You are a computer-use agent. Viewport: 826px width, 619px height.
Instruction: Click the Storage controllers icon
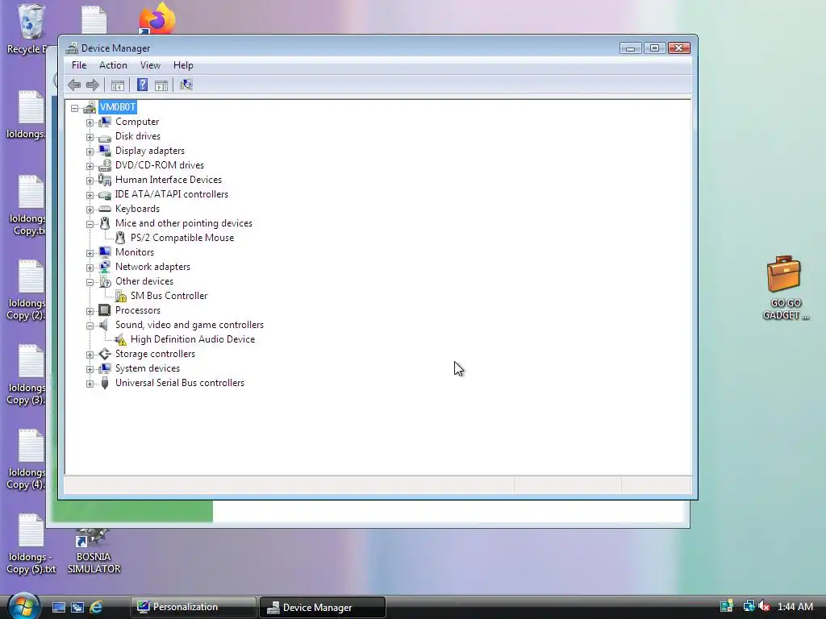[x=105, y=354]
